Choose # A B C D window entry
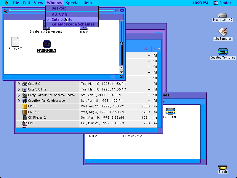The height and width of the screenshot is (178, 237). (x=72, y=15)
